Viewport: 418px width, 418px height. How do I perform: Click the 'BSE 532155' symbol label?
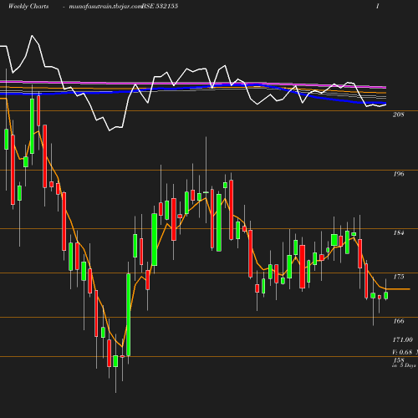pyautogui.click(x=160, y=6)
